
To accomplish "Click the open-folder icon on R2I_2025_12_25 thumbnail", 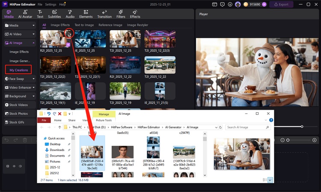I will coord(68,33).
